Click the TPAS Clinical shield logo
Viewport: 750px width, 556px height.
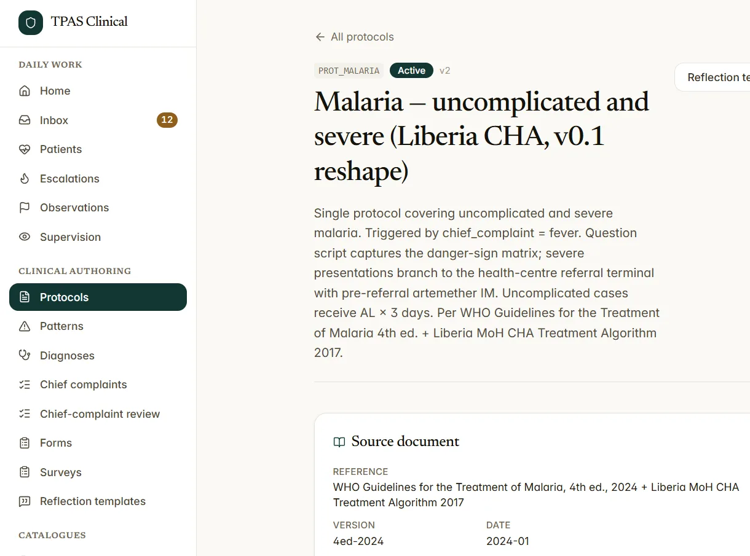pyautogui.click(x=31, y=23)
